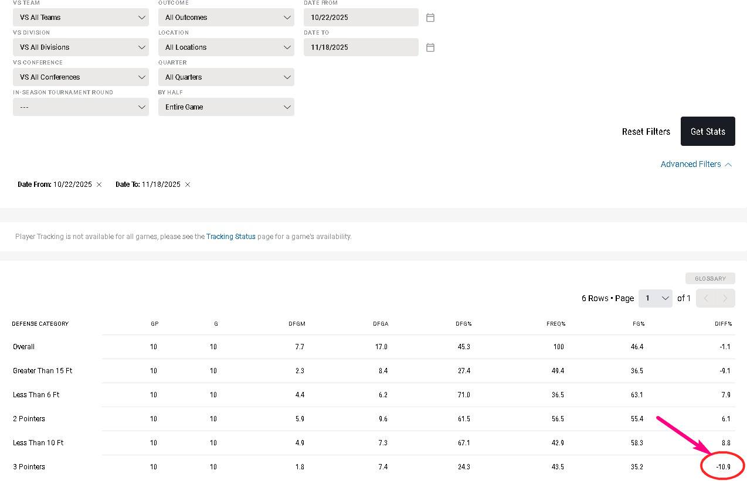The width and height of the screenshot is (747, 481).
Task: Click the Glossary button
Action: pyautogui.click(x=710, y=279)
